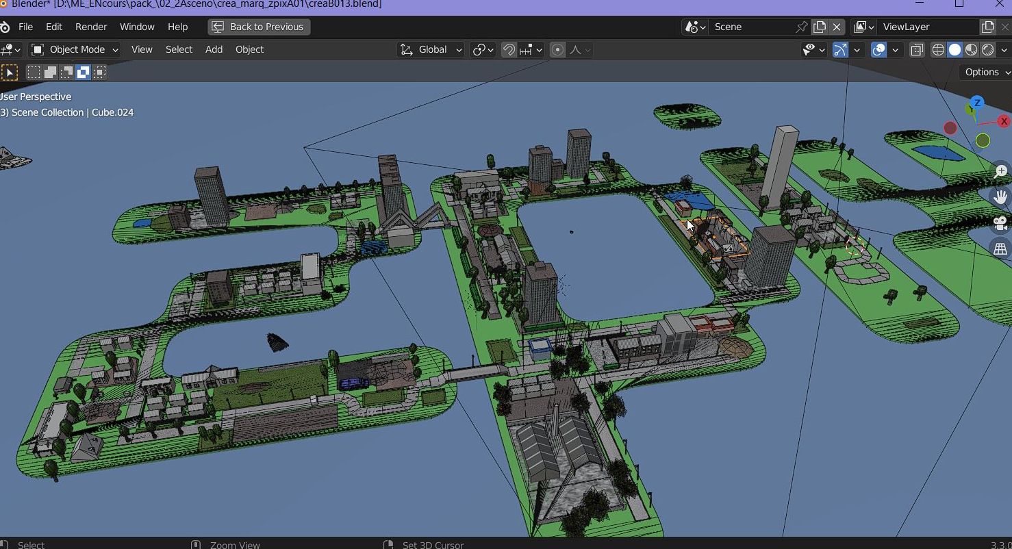
Task: Disable viewport overlays toggle
Action: point(878,49)
